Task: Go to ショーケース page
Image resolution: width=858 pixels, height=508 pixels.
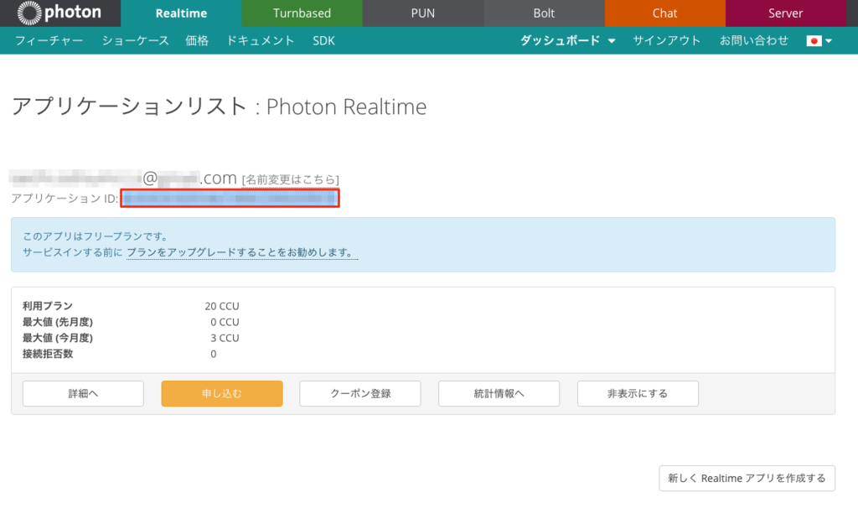Action: tap(135, 40)
